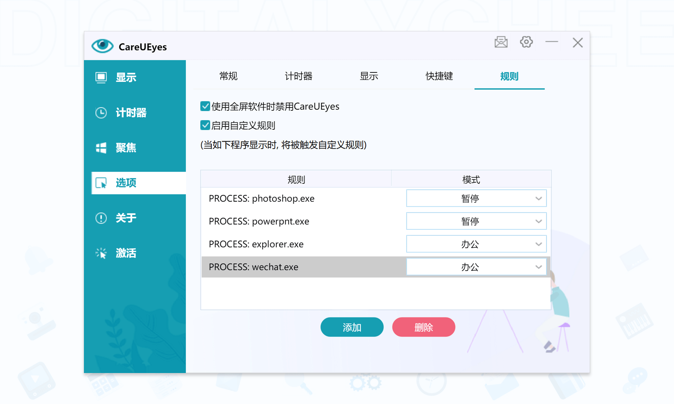Click the 模式 column header
Screen dimensions: 674x404
click(x=471, y=179)
